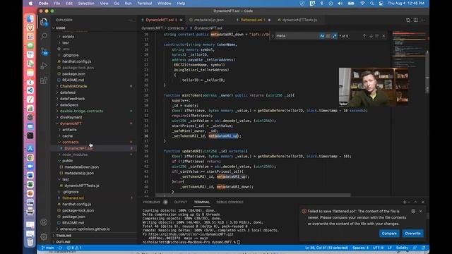Open errors and warnings count in status bar
The width and height of the screenshot is (452, 254).
(x=74, y=248)
